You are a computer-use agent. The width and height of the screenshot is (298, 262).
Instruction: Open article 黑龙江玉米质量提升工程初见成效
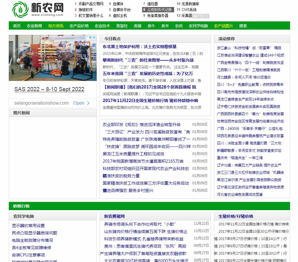click(133, 154)
